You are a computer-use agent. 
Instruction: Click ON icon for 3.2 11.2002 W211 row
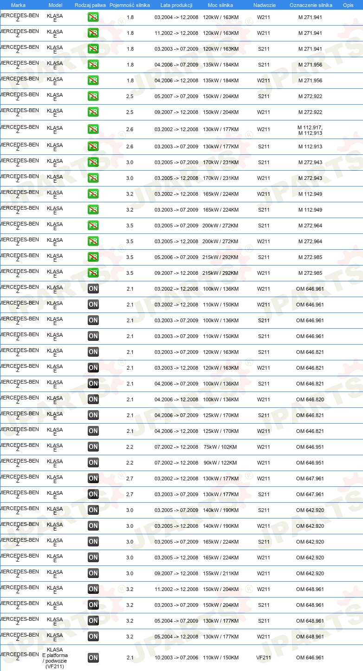coord(93,590)
